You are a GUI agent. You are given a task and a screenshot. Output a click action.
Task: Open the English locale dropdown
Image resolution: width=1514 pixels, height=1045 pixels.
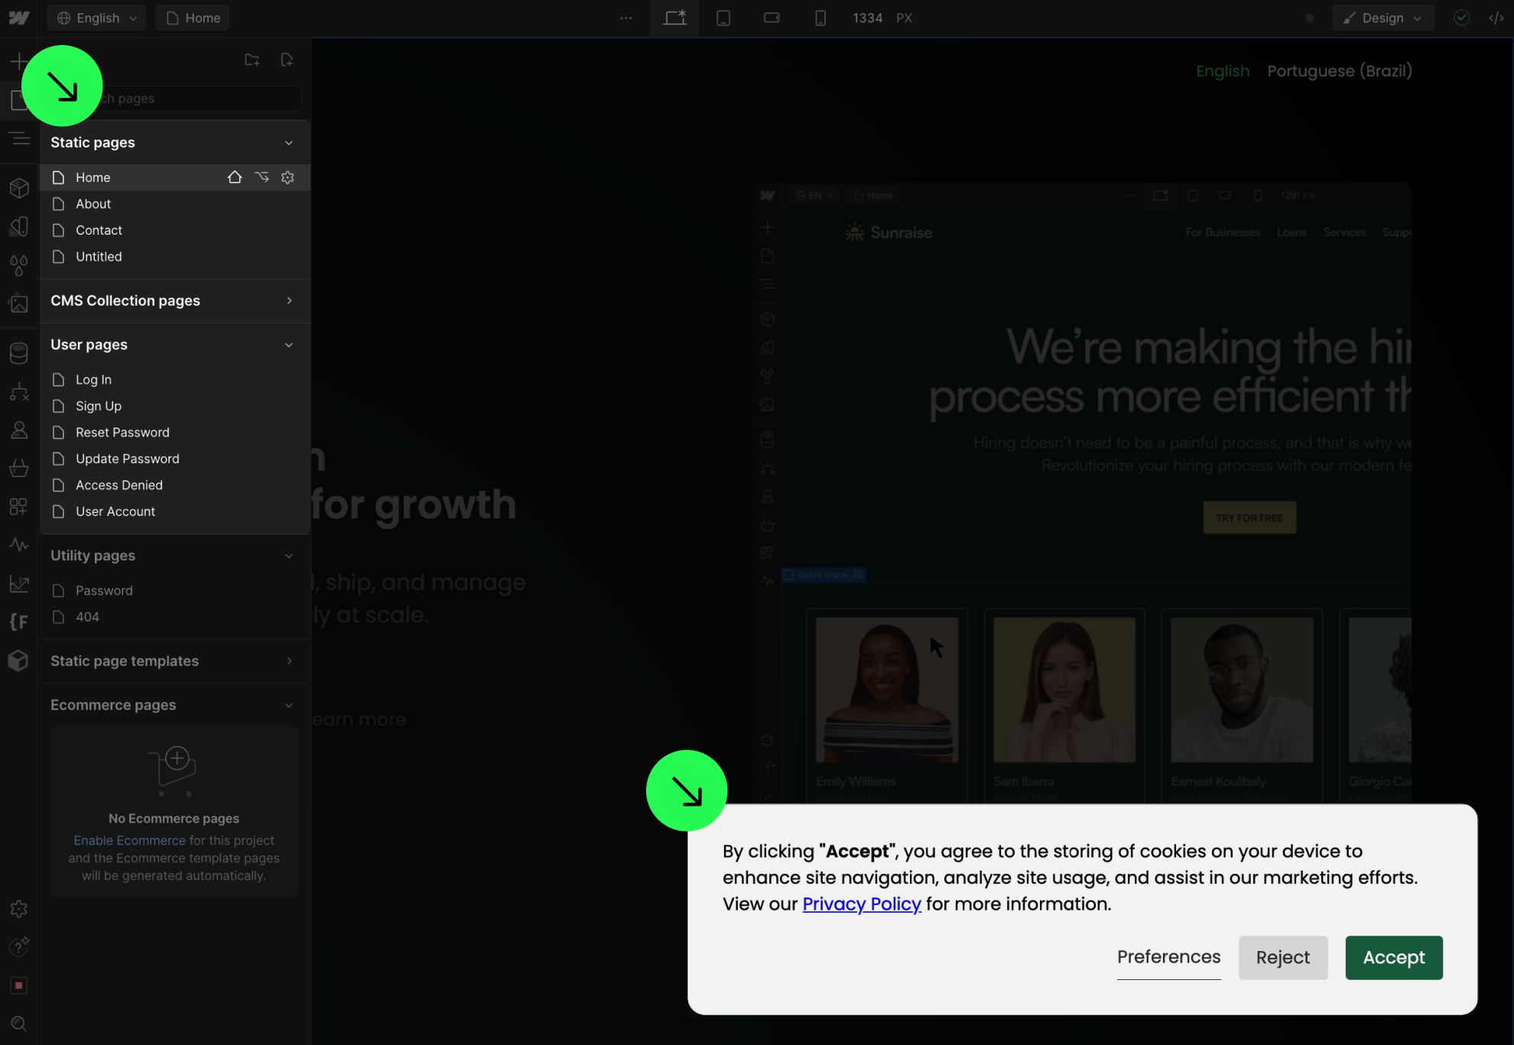[96, 18]
